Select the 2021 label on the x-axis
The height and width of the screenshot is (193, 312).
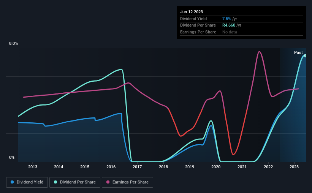(x=242, y=167)
